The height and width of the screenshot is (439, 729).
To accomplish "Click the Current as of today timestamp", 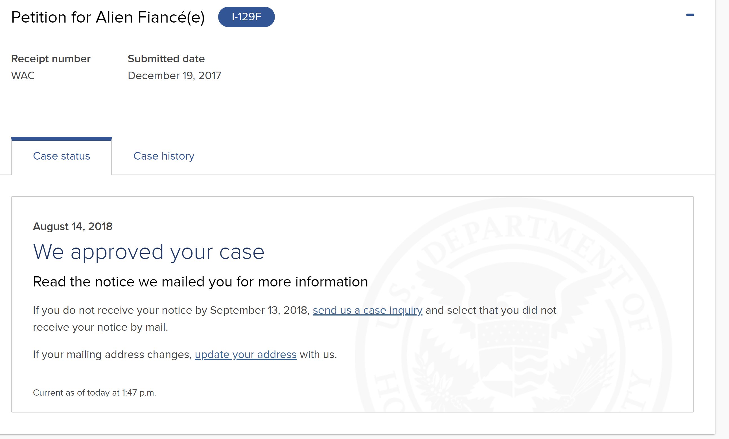I will [94, 392].
